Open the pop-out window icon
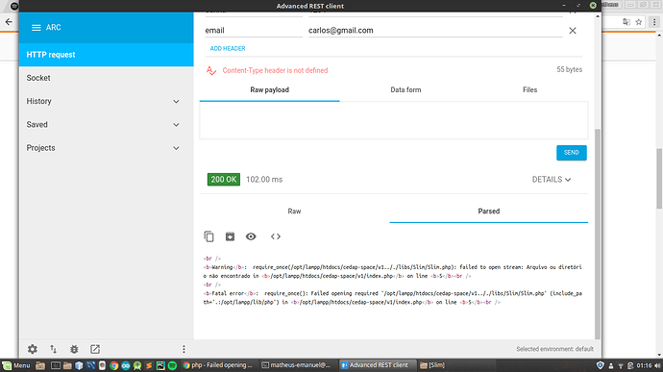663x372 pixels. (95, 349)
